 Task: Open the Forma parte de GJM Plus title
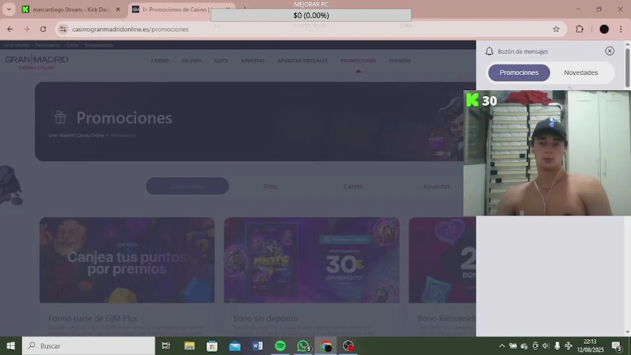tap(93, 319)
